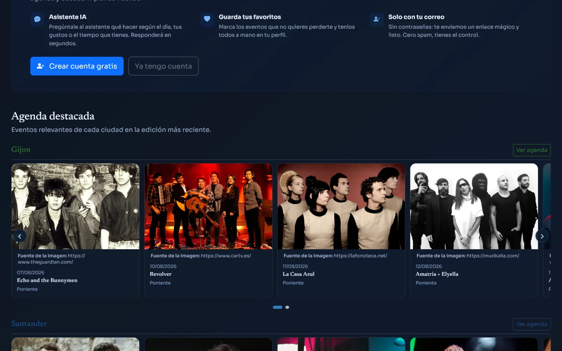
Task: Click the La Casa Azul event title
Action: pyautogui.click(x=299, y=274)
